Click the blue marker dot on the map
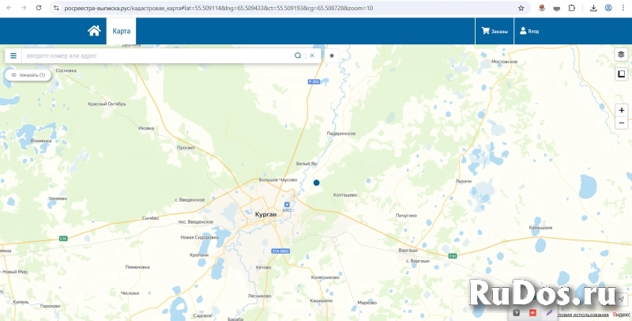 tap(317, 183)
